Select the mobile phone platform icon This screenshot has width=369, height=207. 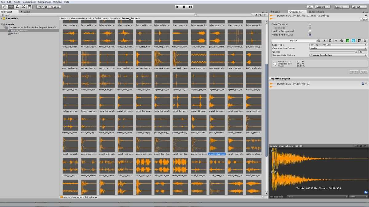pos(330,40)
